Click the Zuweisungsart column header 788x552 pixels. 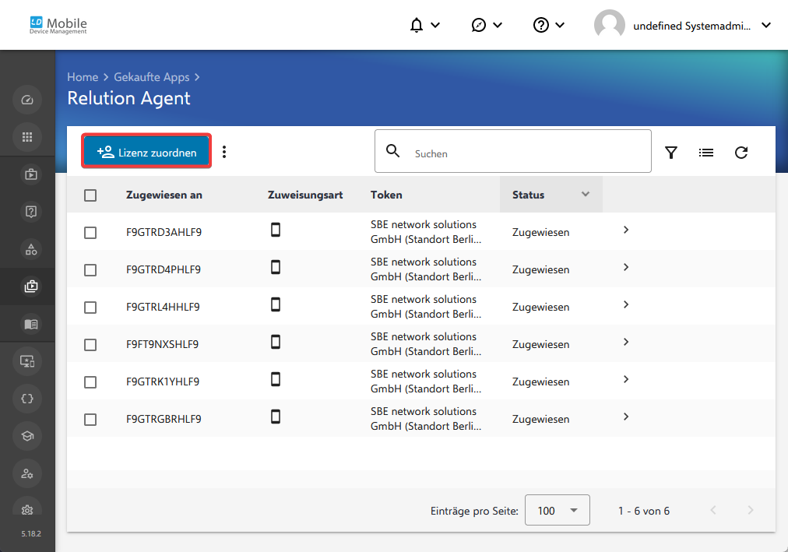click(x=305, y=195)
